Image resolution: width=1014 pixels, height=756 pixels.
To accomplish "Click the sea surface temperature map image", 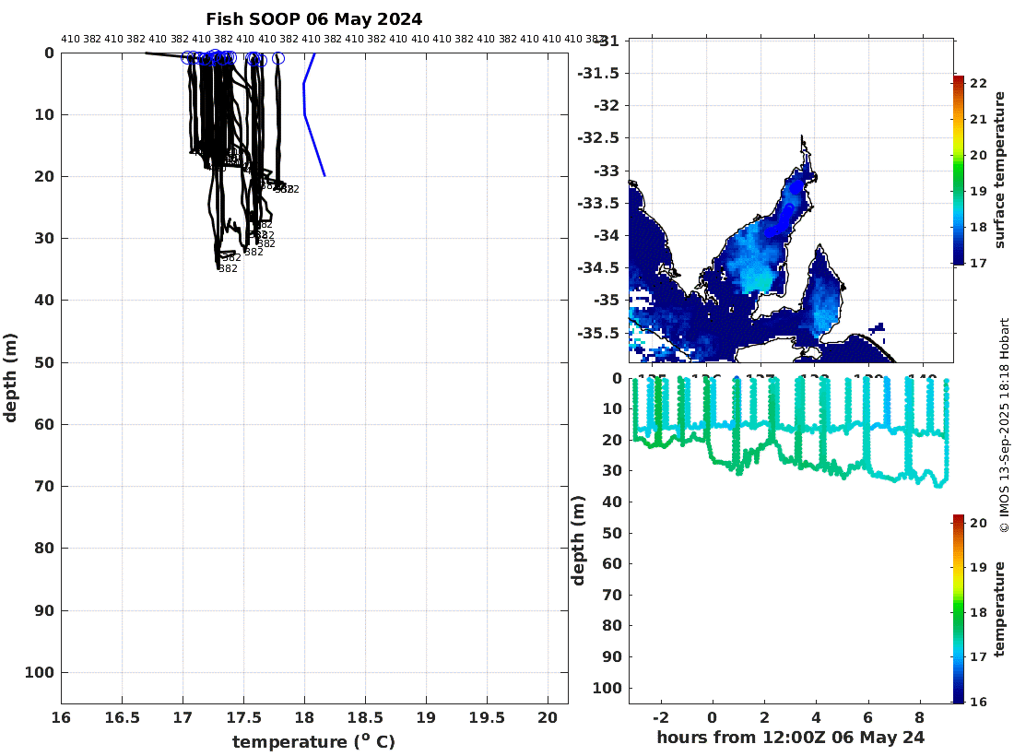I will pyautogui.click(x=791, y=200).
